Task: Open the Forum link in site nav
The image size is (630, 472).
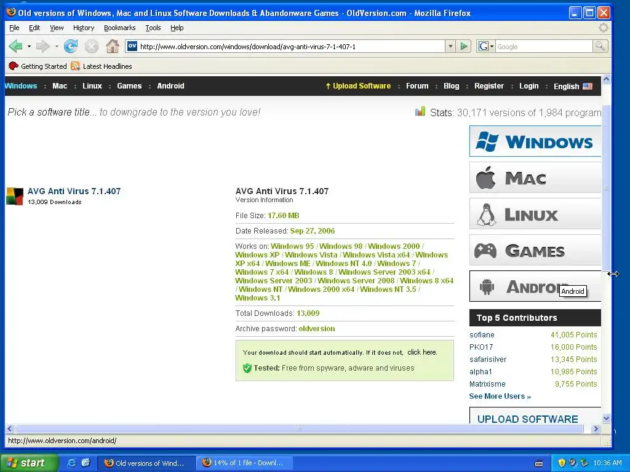Action: click(417, 86)
